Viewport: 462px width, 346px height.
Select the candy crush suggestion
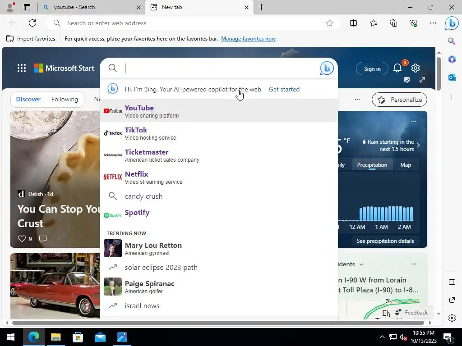click(x=219, y=196)
